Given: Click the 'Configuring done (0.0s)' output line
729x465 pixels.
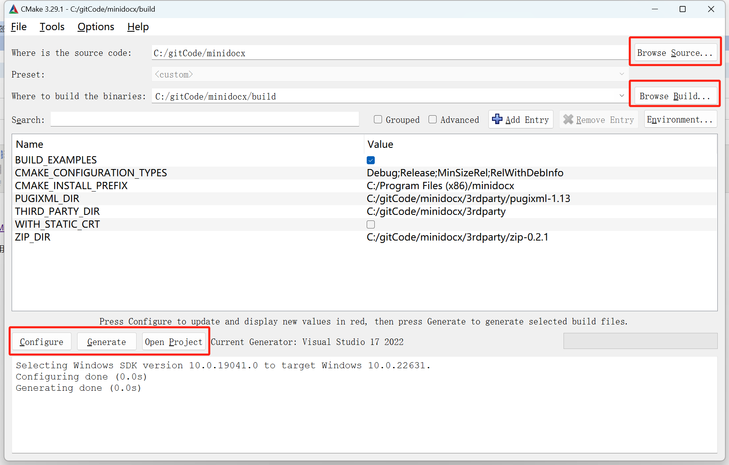Looking at the screenshot, I should click(82, 377).
